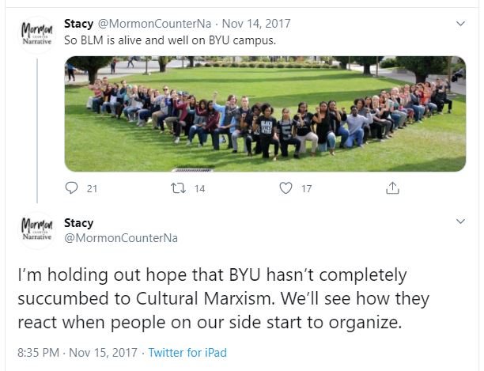Image resolution: width=484 pixels, height=371 pixels.
Task: Open the Twitter for iPad link
Action: [x=187, y=352]
